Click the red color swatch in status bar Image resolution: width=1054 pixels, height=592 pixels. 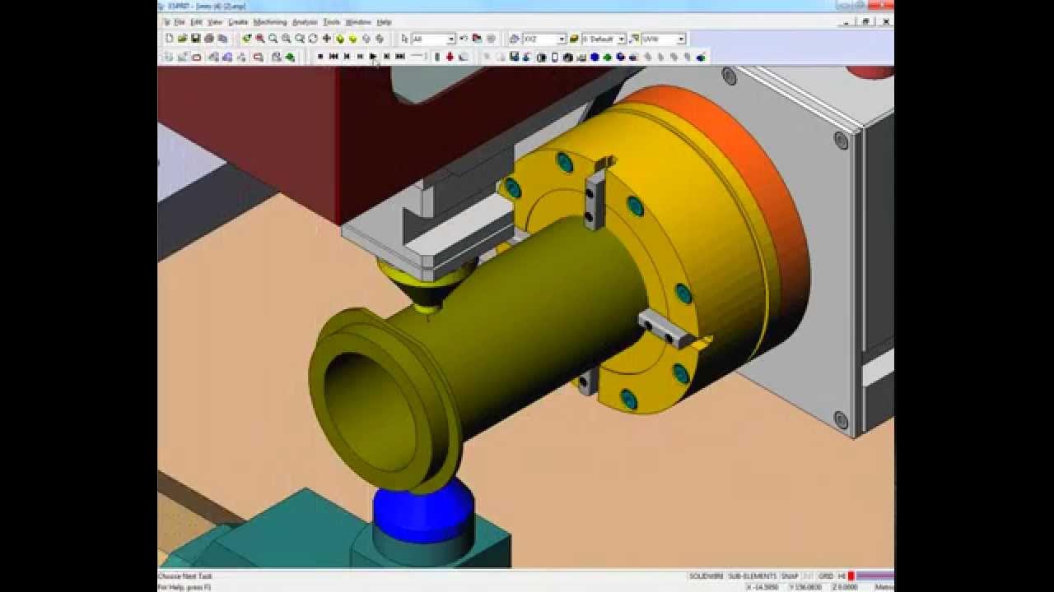click(851, 576)
